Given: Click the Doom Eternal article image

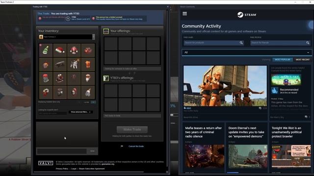Looking at the screenshot, I should 248,156.
